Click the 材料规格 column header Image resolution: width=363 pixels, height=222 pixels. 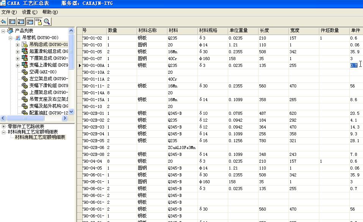pyautogui.click(x=208, y=30)
